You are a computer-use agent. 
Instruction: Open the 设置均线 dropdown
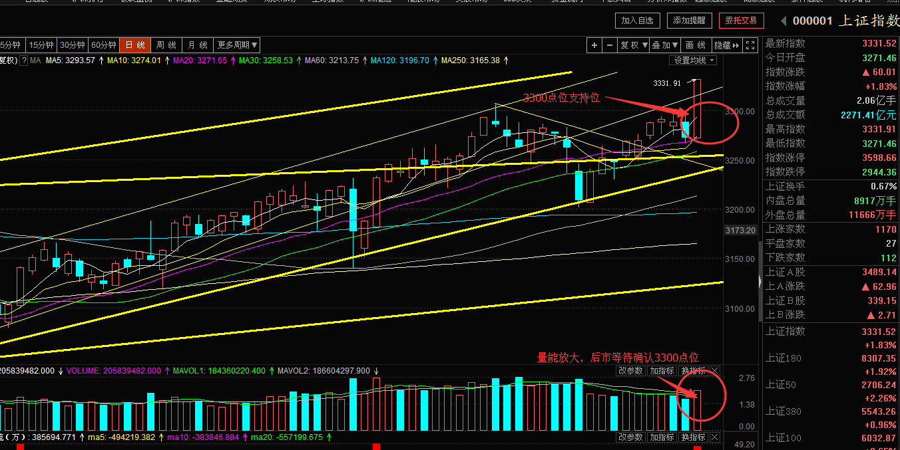point(693,60)
